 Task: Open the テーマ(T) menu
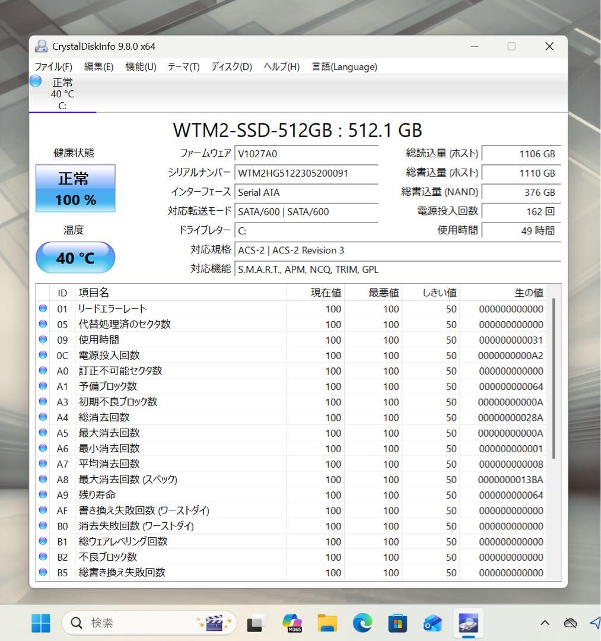click(183, 66)
